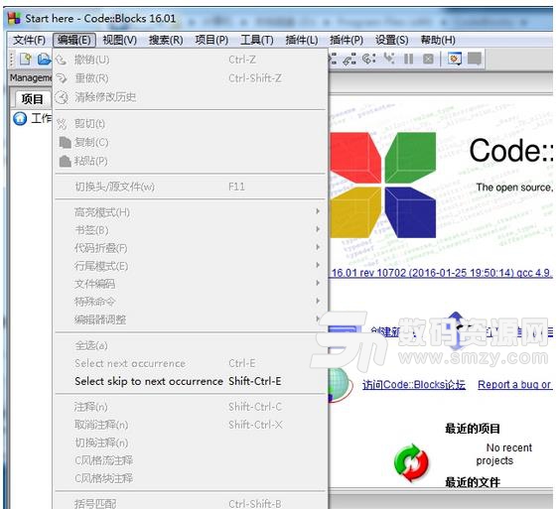
Task: Open the 文件(F) menu
Action: [29, 40]
